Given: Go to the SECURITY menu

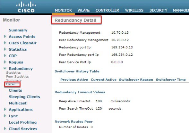Looking at the screenshot, I should click(x=158, y=11).
